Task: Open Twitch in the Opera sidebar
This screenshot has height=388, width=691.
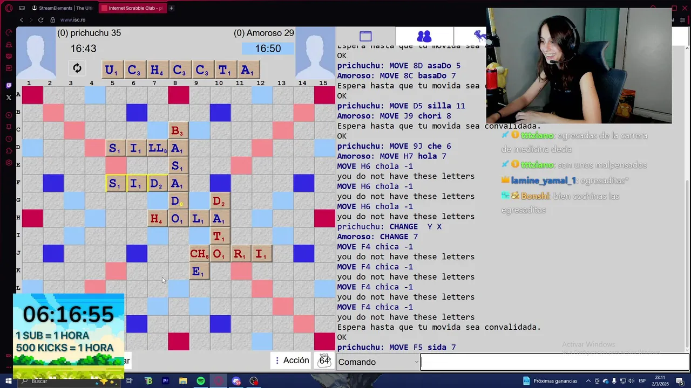Action: 9,86
